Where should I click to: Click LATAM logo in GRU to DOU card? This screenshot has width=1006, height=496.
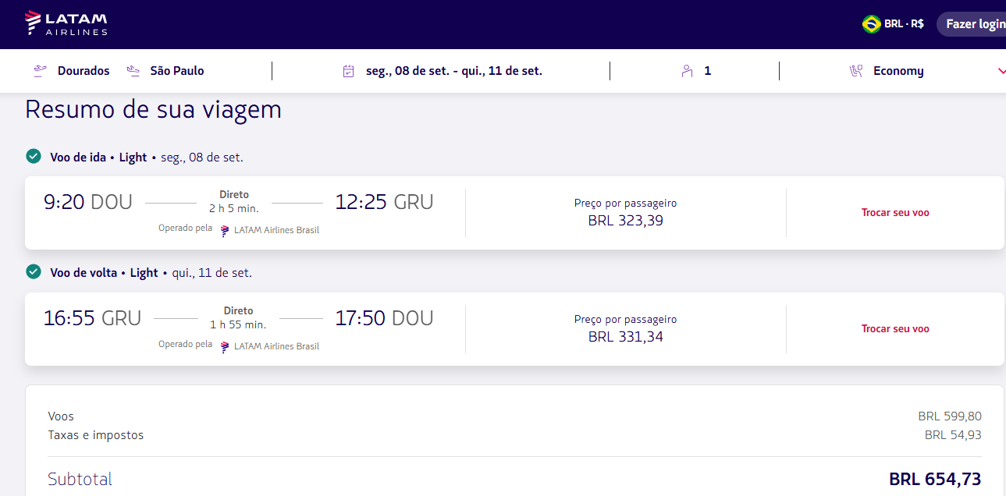[x=225, y=346]
